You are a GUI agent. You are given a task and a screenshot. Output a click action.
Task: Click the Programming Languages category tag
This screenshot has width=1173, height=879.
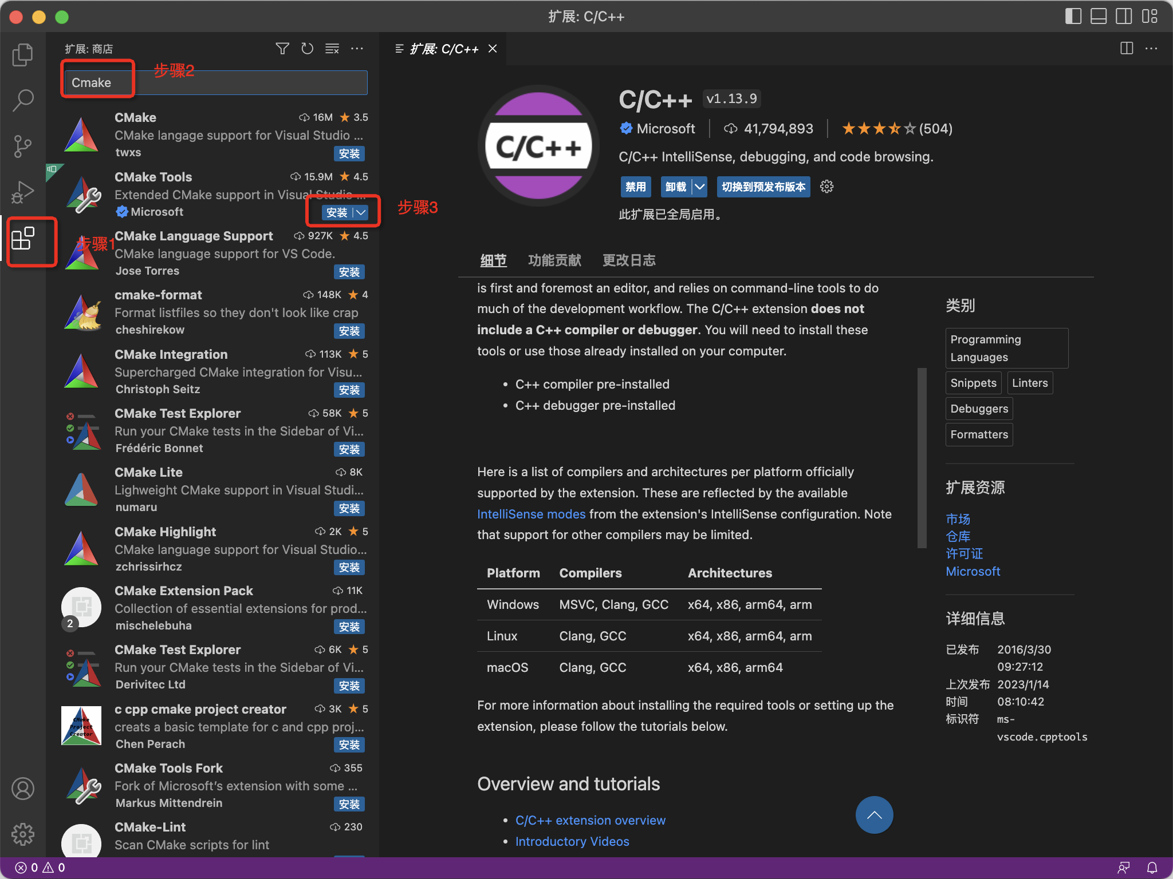tap(1006, 348)
